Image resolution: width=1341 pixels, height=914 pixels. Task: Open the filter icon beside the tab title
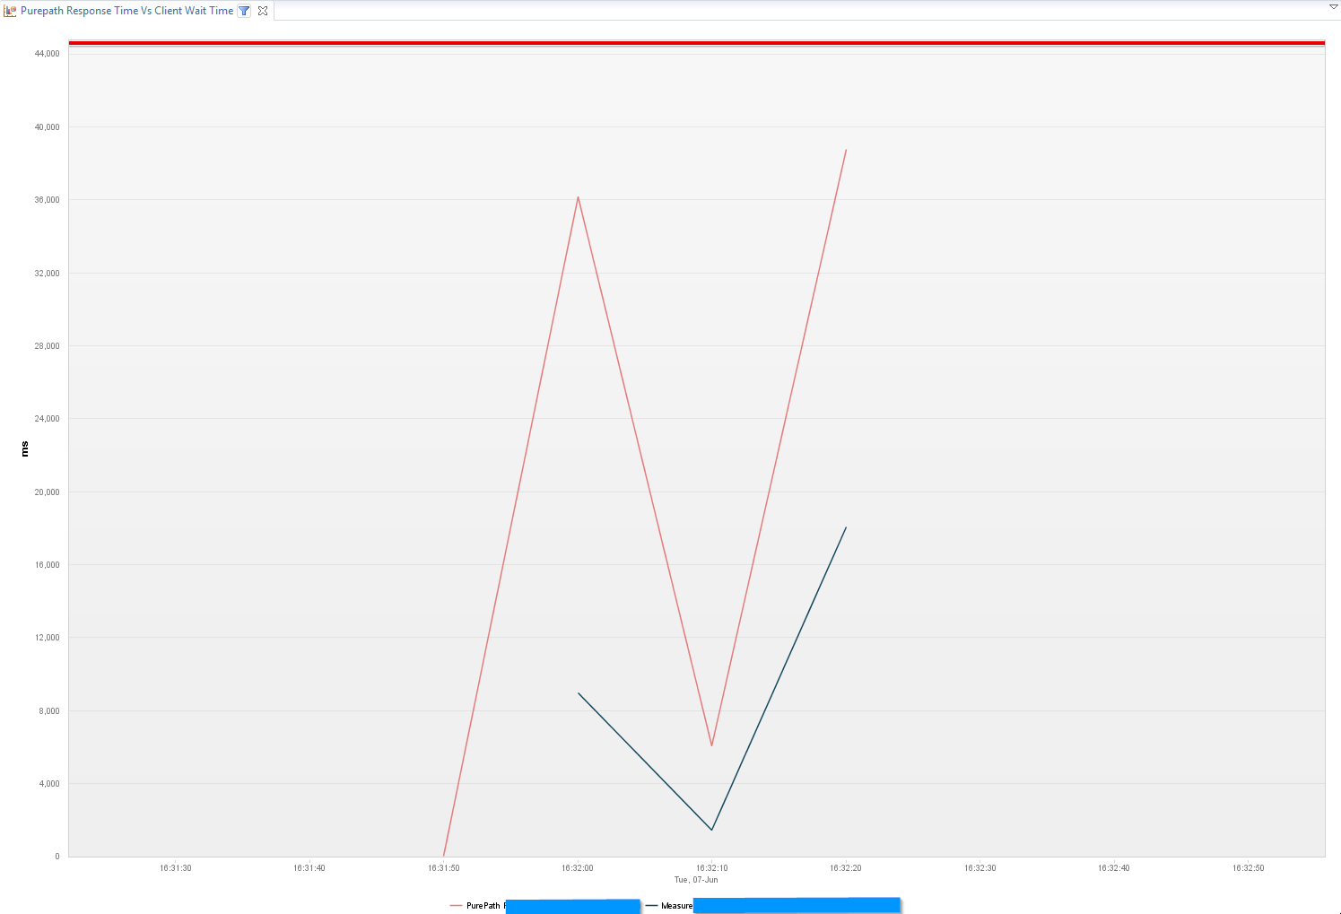pos(244,11)
